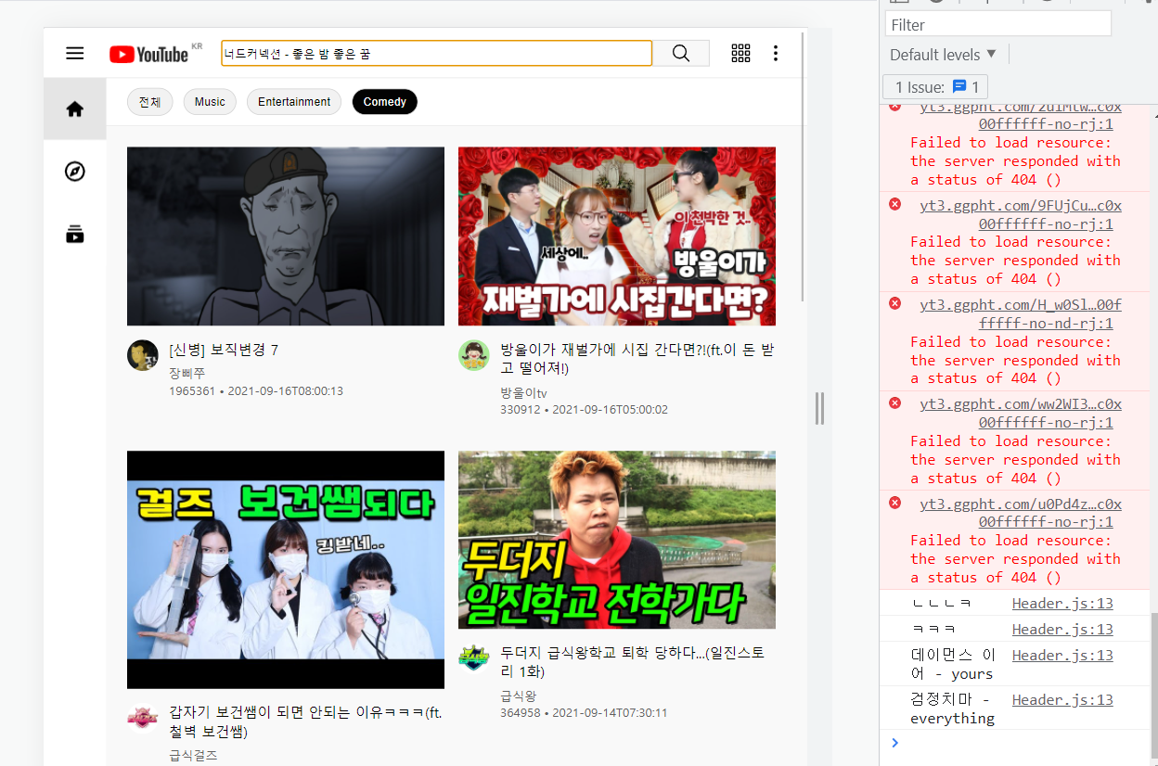Open the YouTube apps grid icon
This screenshot has width=1158, height=766.
[x=740, y=54]
